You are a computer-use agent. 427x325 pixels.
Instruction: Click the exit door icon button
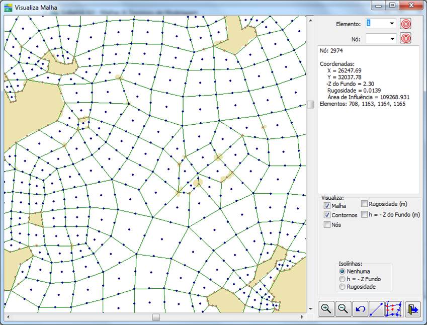[412, 309]
